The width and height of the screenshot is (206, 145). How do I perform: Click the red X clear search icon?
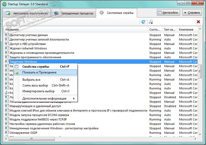(x=198, y=22)
